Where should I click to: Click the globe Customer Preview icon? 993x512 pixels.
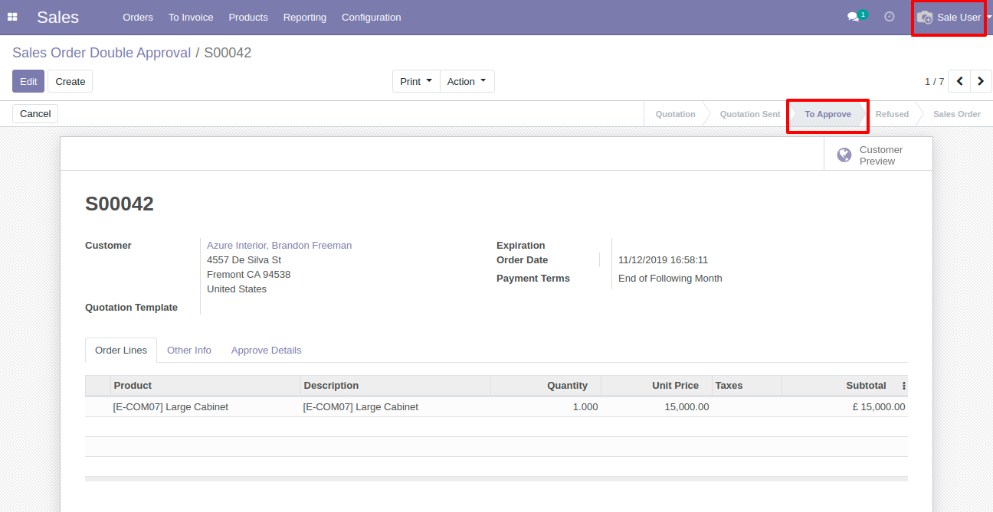pyautogui.click(x=844, y=155)
